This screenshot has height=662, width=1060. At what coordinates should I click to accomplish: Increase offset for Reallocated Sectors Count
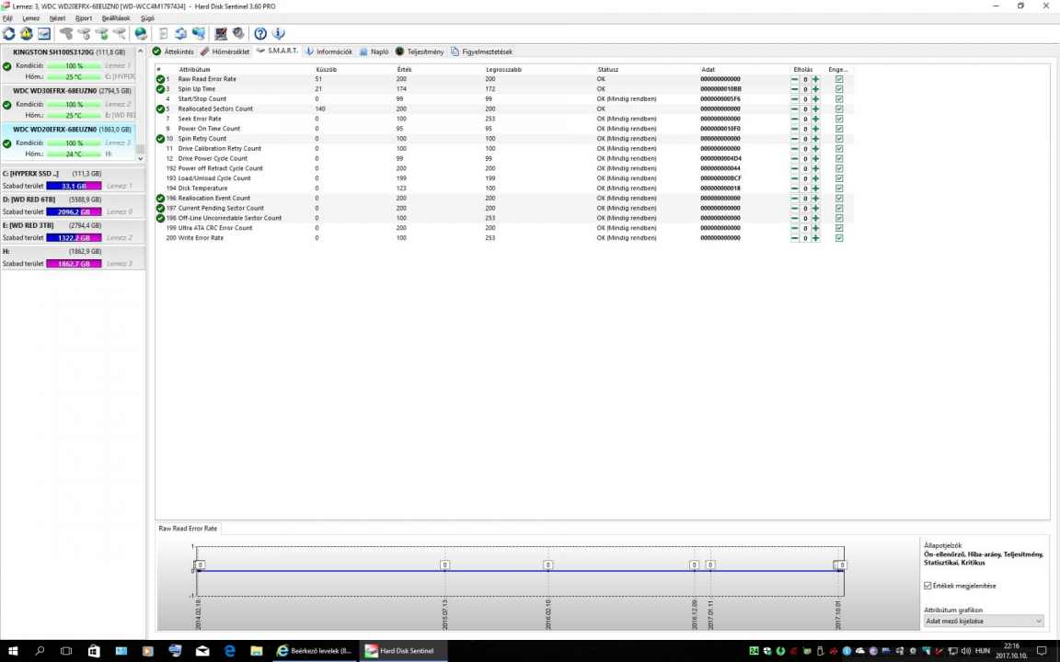[x=815, y=108]
